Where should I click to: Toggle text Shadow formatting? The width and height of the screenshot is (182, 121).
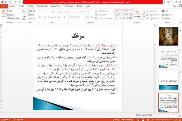click(49, 17)
